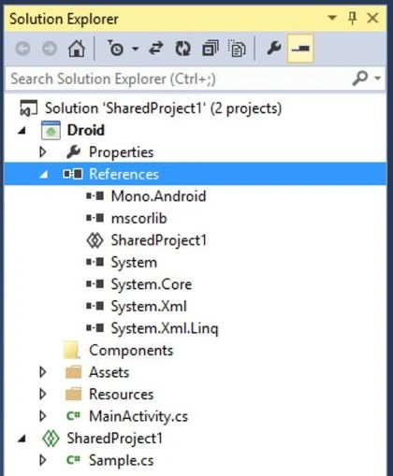Click in the Search Solution Explorer field
This screenshot has height=476, width=393.
coord(178,79)
